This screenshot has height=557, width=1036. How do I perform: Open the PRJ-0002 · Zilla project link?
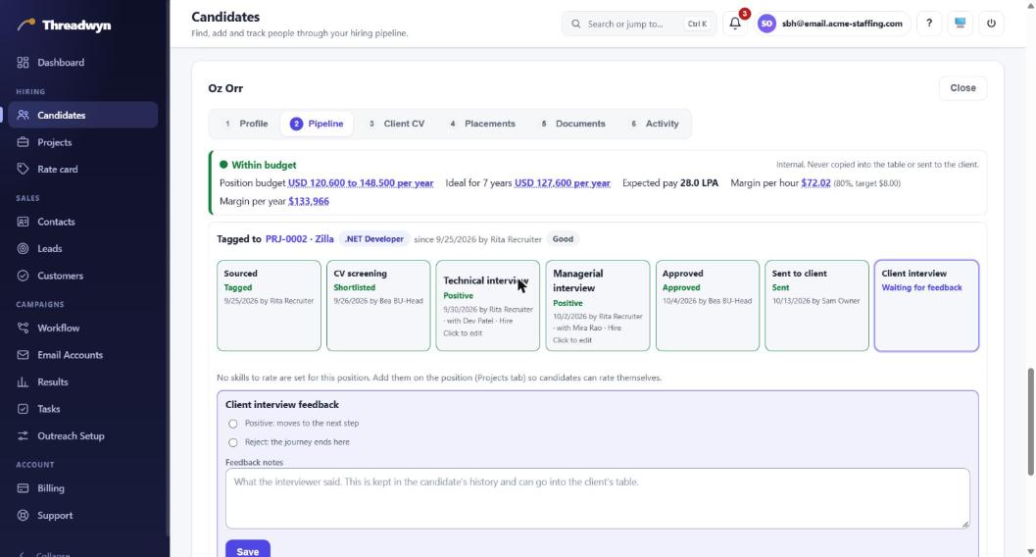pos(299,239)
